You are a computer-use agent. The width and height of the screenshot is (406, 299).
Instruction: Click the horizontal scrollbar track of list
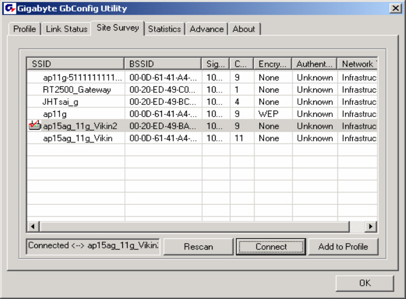point(194,227)
